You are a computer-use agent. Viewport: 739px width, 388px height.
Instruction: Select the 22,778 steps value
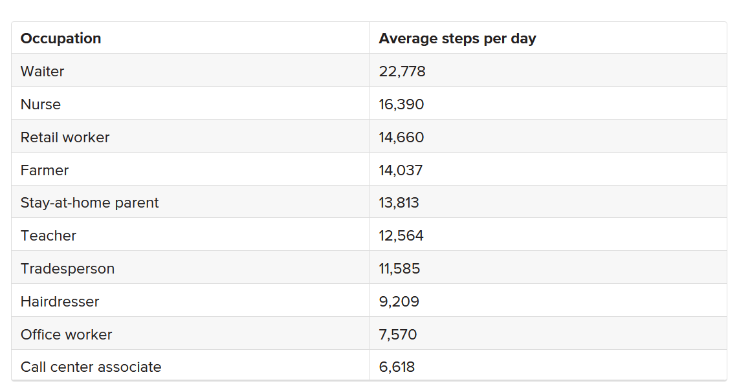[x=402, y=71]
